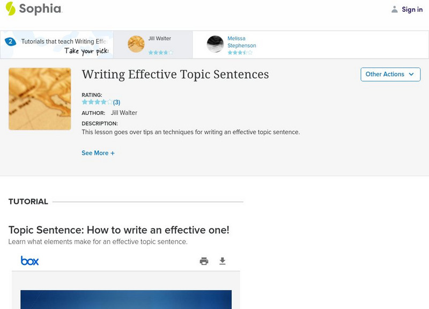Click Melissa Stephenson's round avatar

(x=215, y=44)
